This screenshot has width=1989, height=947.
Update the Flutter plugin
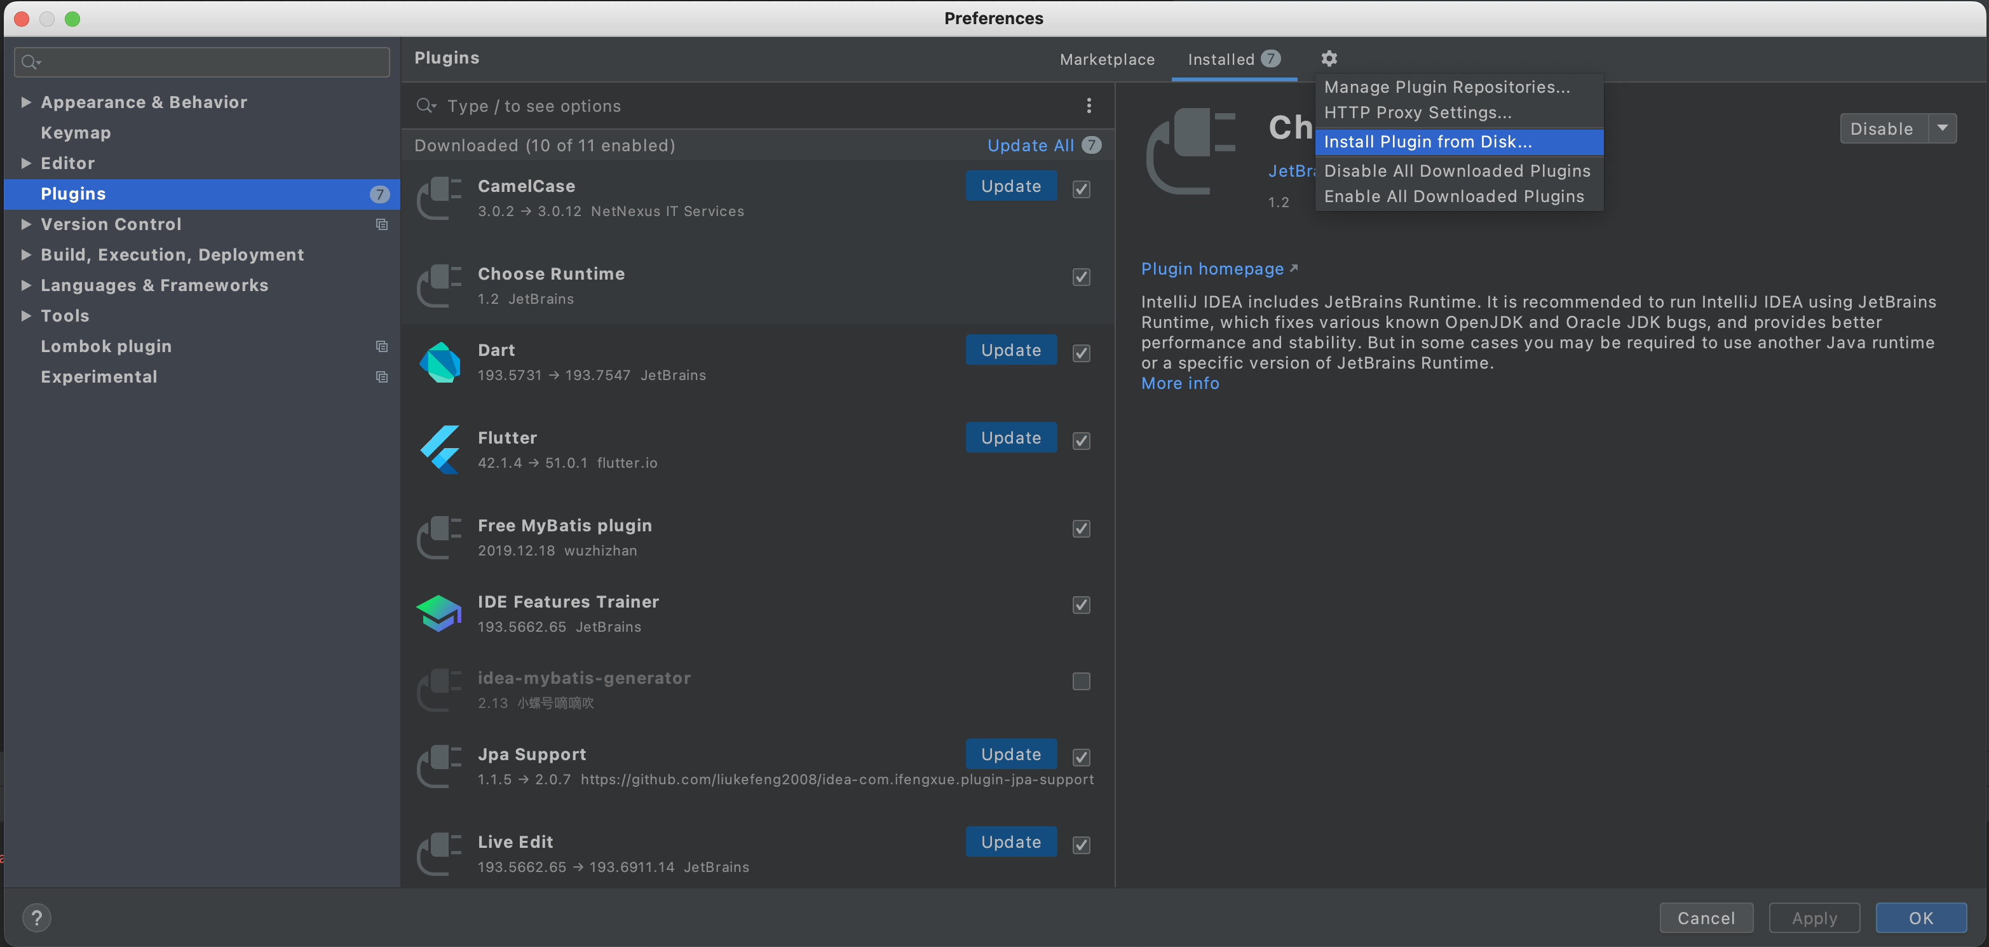1011,438
